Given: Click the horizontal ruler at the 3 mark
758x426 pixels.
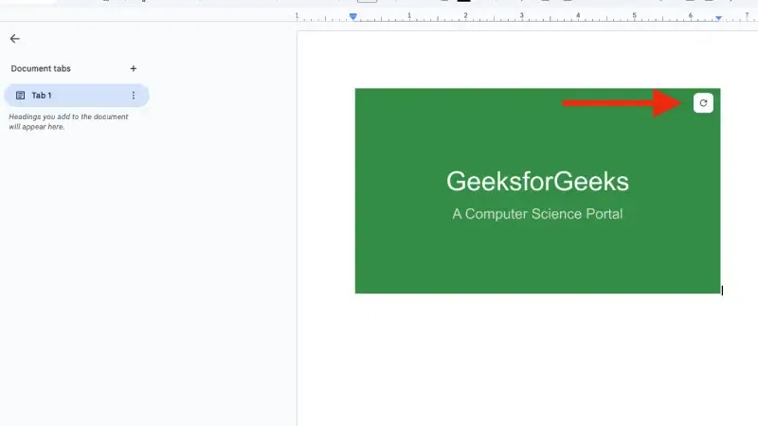Looking at the screenshot, I should pyautogui.click(x=522, y=16).
